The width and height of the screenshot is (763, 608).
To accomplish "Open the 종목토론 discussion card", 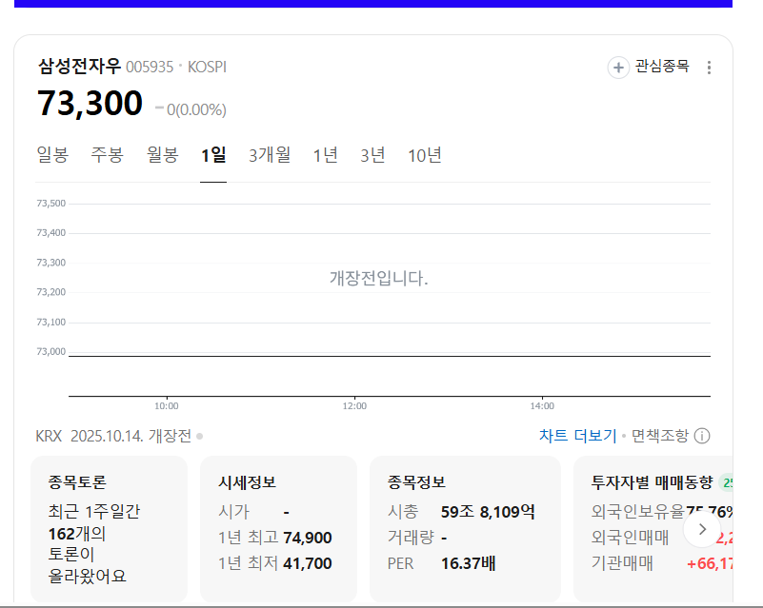I will (x=109, y=529).
